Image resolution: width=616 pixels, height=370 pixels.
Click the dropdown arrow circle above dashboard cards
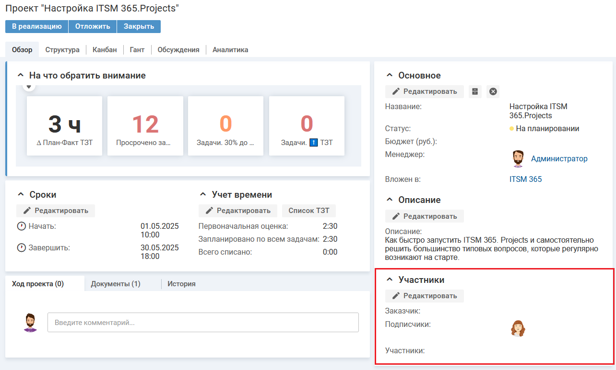coord(29,86)
